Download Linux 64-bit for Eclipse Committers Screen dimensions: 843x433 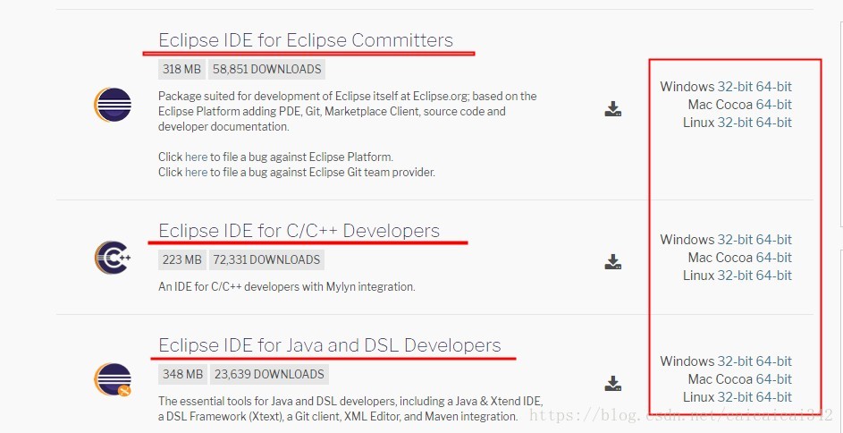[x=773, y=122]
